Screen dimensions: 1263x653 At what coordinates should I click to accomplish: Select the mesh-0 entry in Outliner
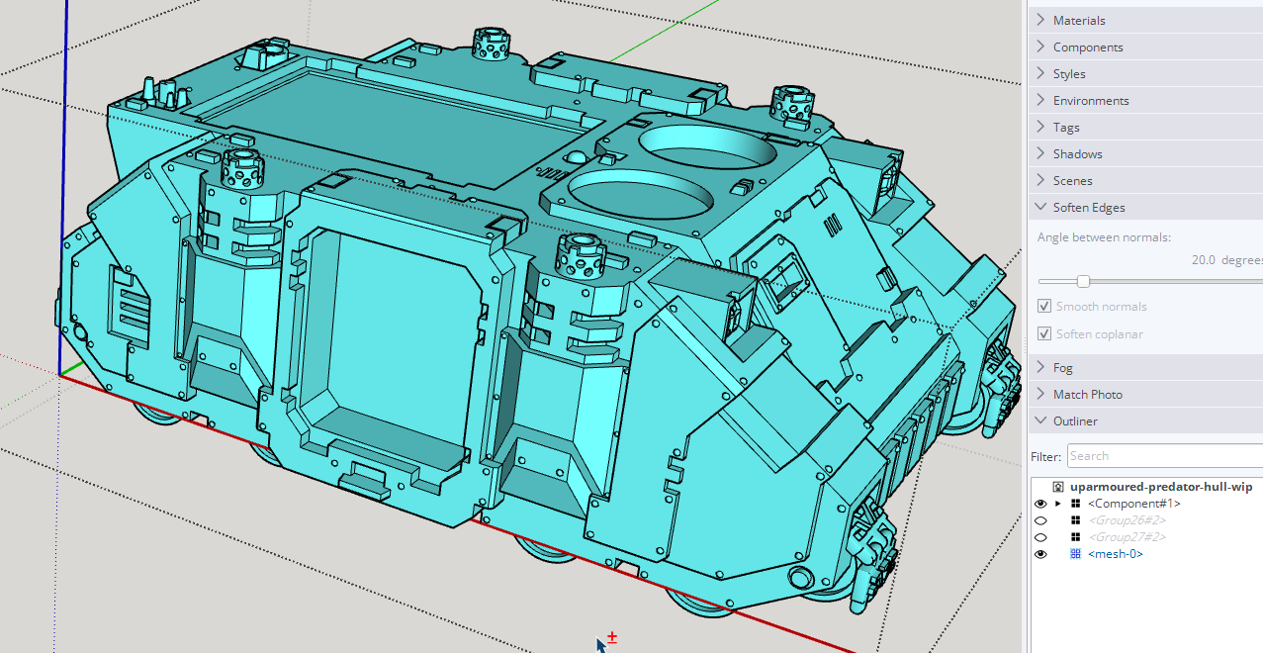1115,554
